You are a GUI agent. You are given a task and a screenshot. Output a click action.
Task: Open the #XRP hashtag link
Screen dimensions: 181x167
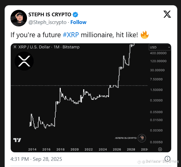point(71,35)
